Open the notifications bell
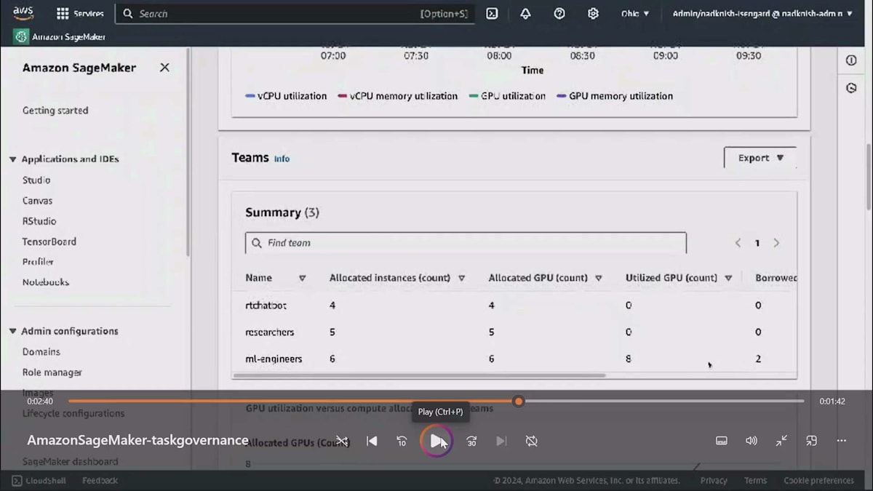The height and width of the screenshot is (491, 873). pos(525,14)
